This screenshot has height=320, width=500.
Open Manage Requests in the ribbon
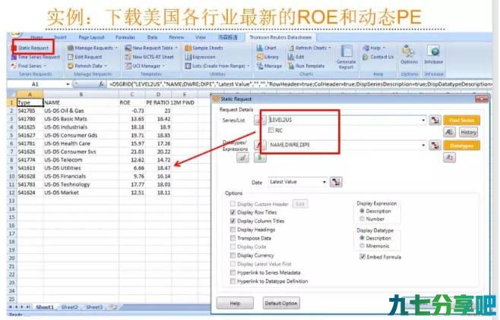(x=93, y=48)
